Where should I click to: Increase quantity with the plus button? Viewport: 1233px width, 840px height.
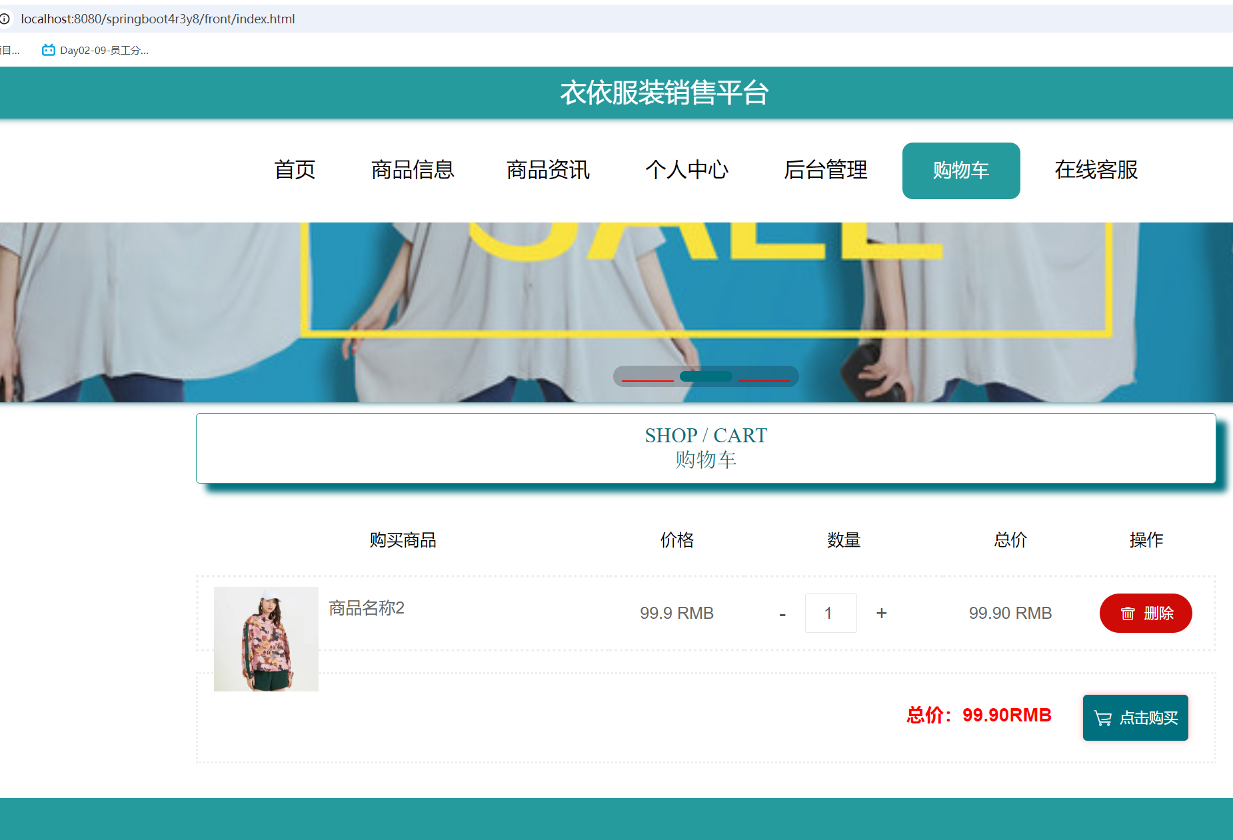pos(881,613)
